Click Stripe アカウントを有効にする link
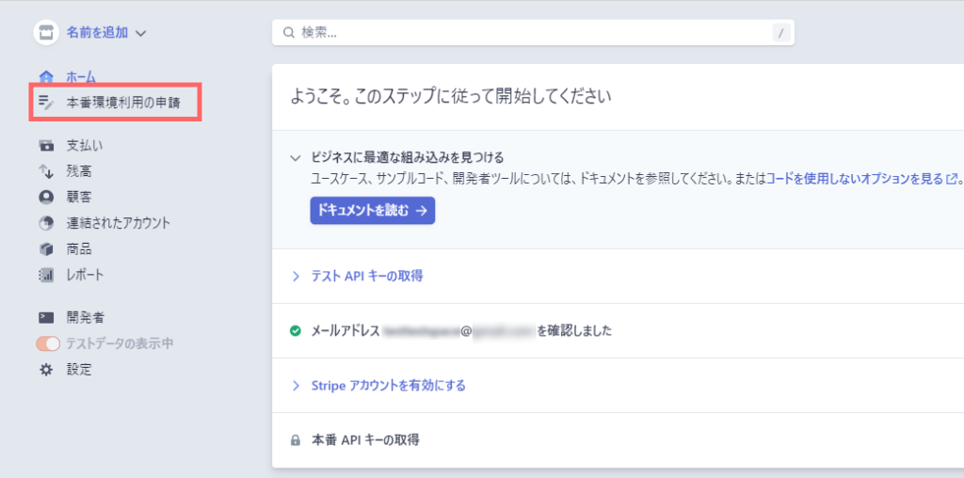The width and height of the screenshot is (964, 478). coord(389,386)
